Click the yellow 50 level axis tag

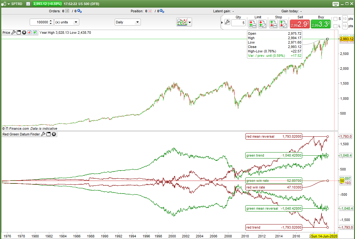coord(342,181)
